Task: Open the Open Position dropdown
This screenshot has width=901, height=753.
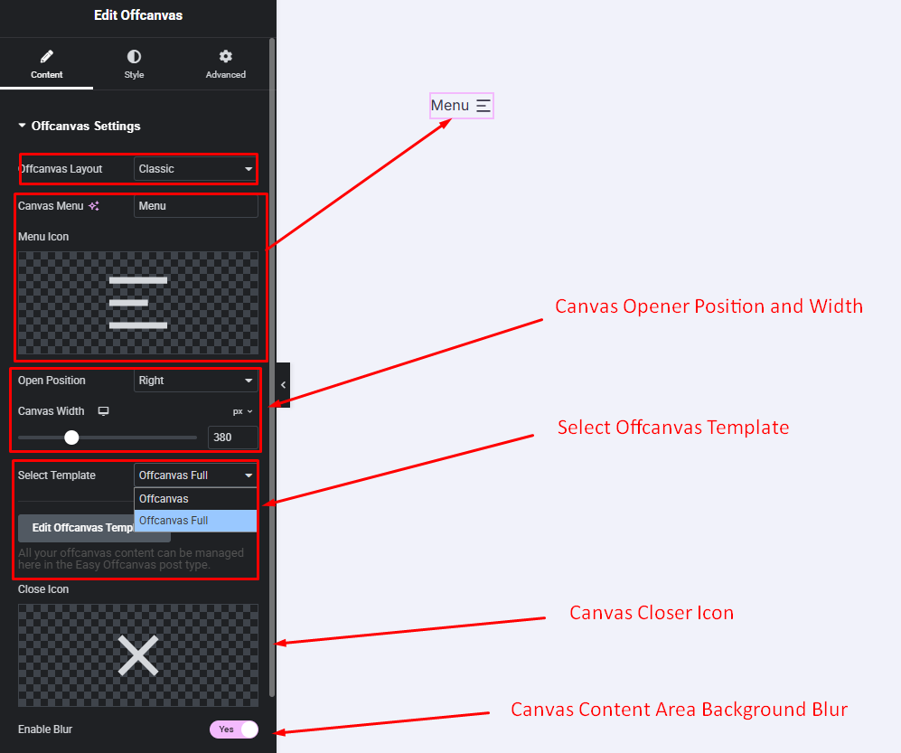Action: 195,381
